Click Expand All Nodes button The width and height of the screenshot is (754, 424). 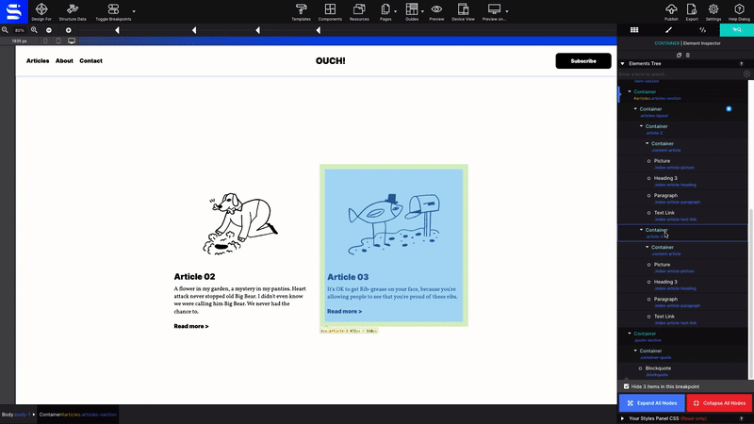[651, 403]
